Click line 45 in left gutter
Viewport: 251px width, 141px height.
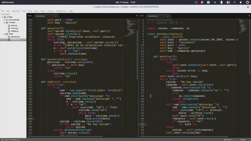(x=30, y=119)
